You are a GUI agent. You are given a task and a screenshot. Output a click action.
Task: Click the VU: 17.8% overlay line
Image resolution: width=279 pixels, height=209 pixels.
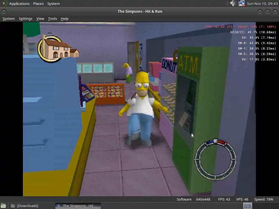click(259, 59)
